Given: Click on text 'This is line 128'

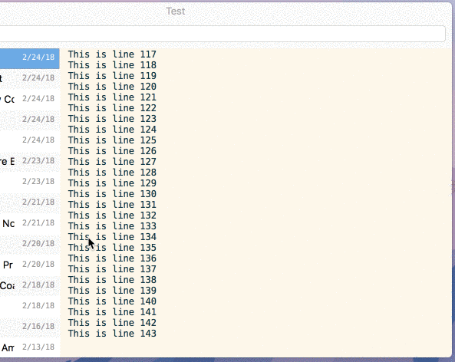Looking at the screenshot, I should pos(112,173).
